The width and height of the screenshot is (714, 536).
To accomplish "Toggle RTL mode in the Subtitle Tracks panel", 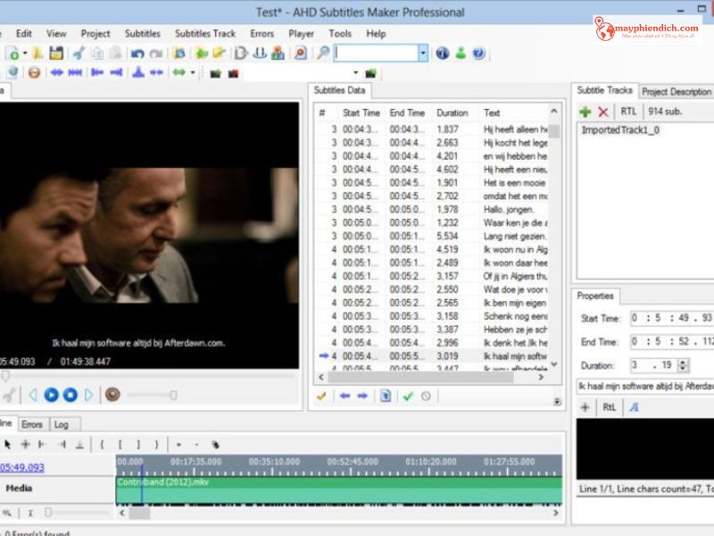I will pos(627,112).
